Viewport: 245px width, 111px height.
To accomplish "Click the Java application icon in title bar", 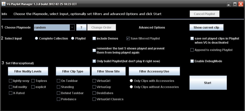I will click(x=4, y=4).
